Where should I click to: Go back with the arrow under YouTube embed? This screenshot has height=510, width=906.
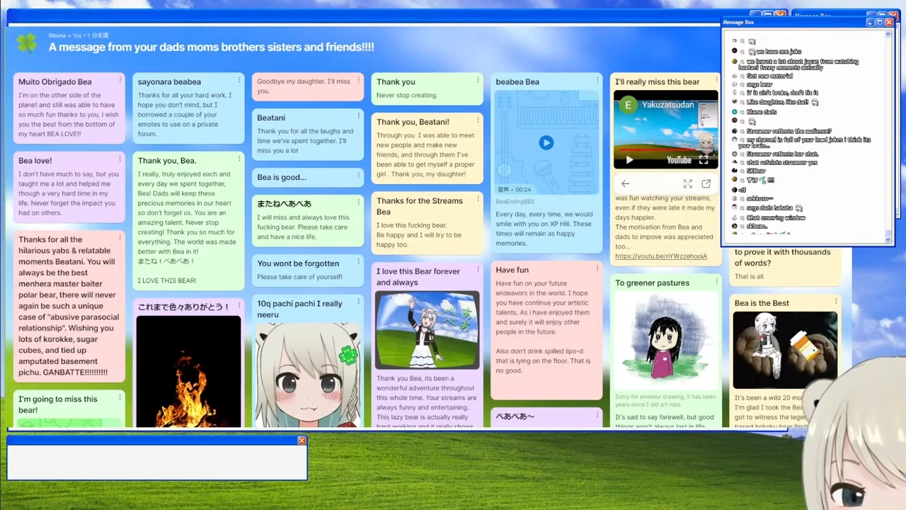point(625,184)
